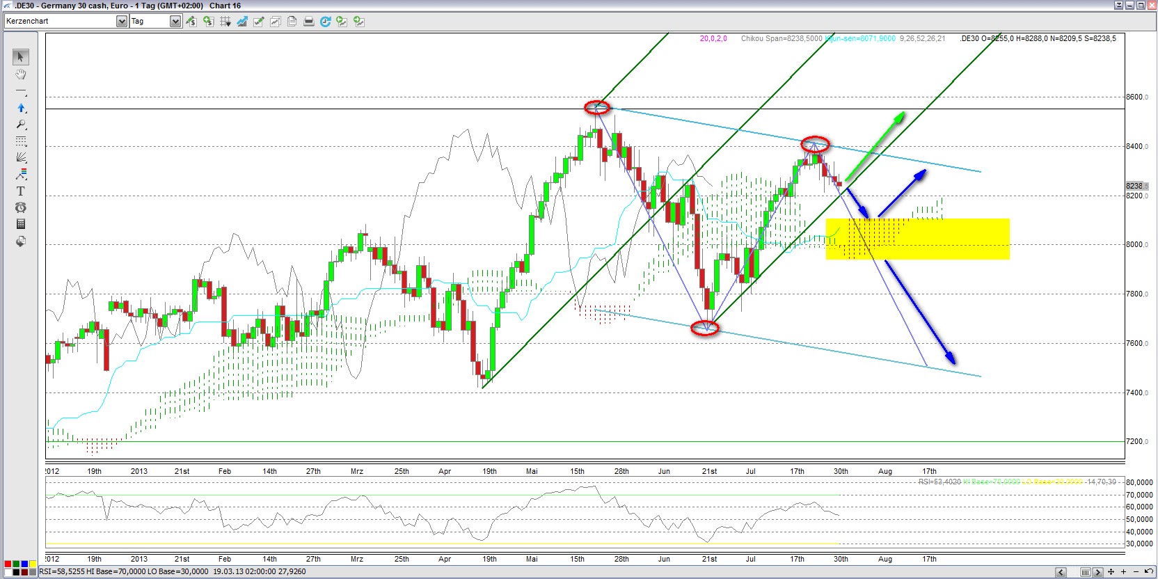Toggle the grid display button

click(x=225, y=22)
